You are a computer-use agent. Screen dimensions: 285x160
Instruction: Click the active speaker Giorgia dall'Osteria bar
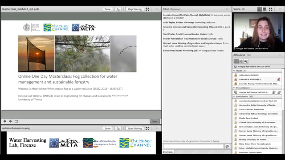click(x=258, y=67)
